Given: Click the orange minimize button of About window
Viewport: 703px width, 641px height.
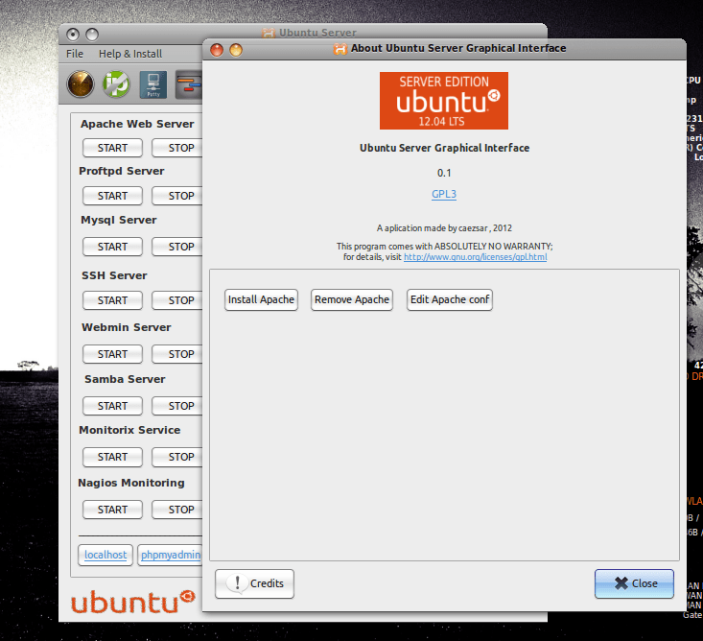Looking at the screenshot, I should pos(236,50).
